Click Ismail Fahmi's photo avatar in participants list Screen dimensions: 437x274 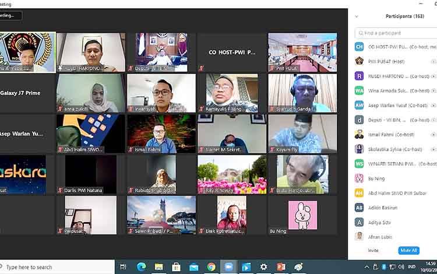pyautogui.click(x=359, y=135)
